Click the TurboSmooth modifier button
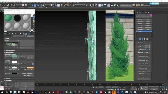 pyautogui.click(x=140, y=29)
